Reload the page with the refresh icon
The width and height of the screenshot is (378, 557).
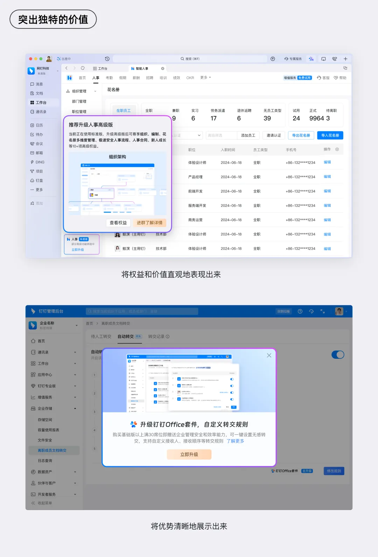(83, 68)
